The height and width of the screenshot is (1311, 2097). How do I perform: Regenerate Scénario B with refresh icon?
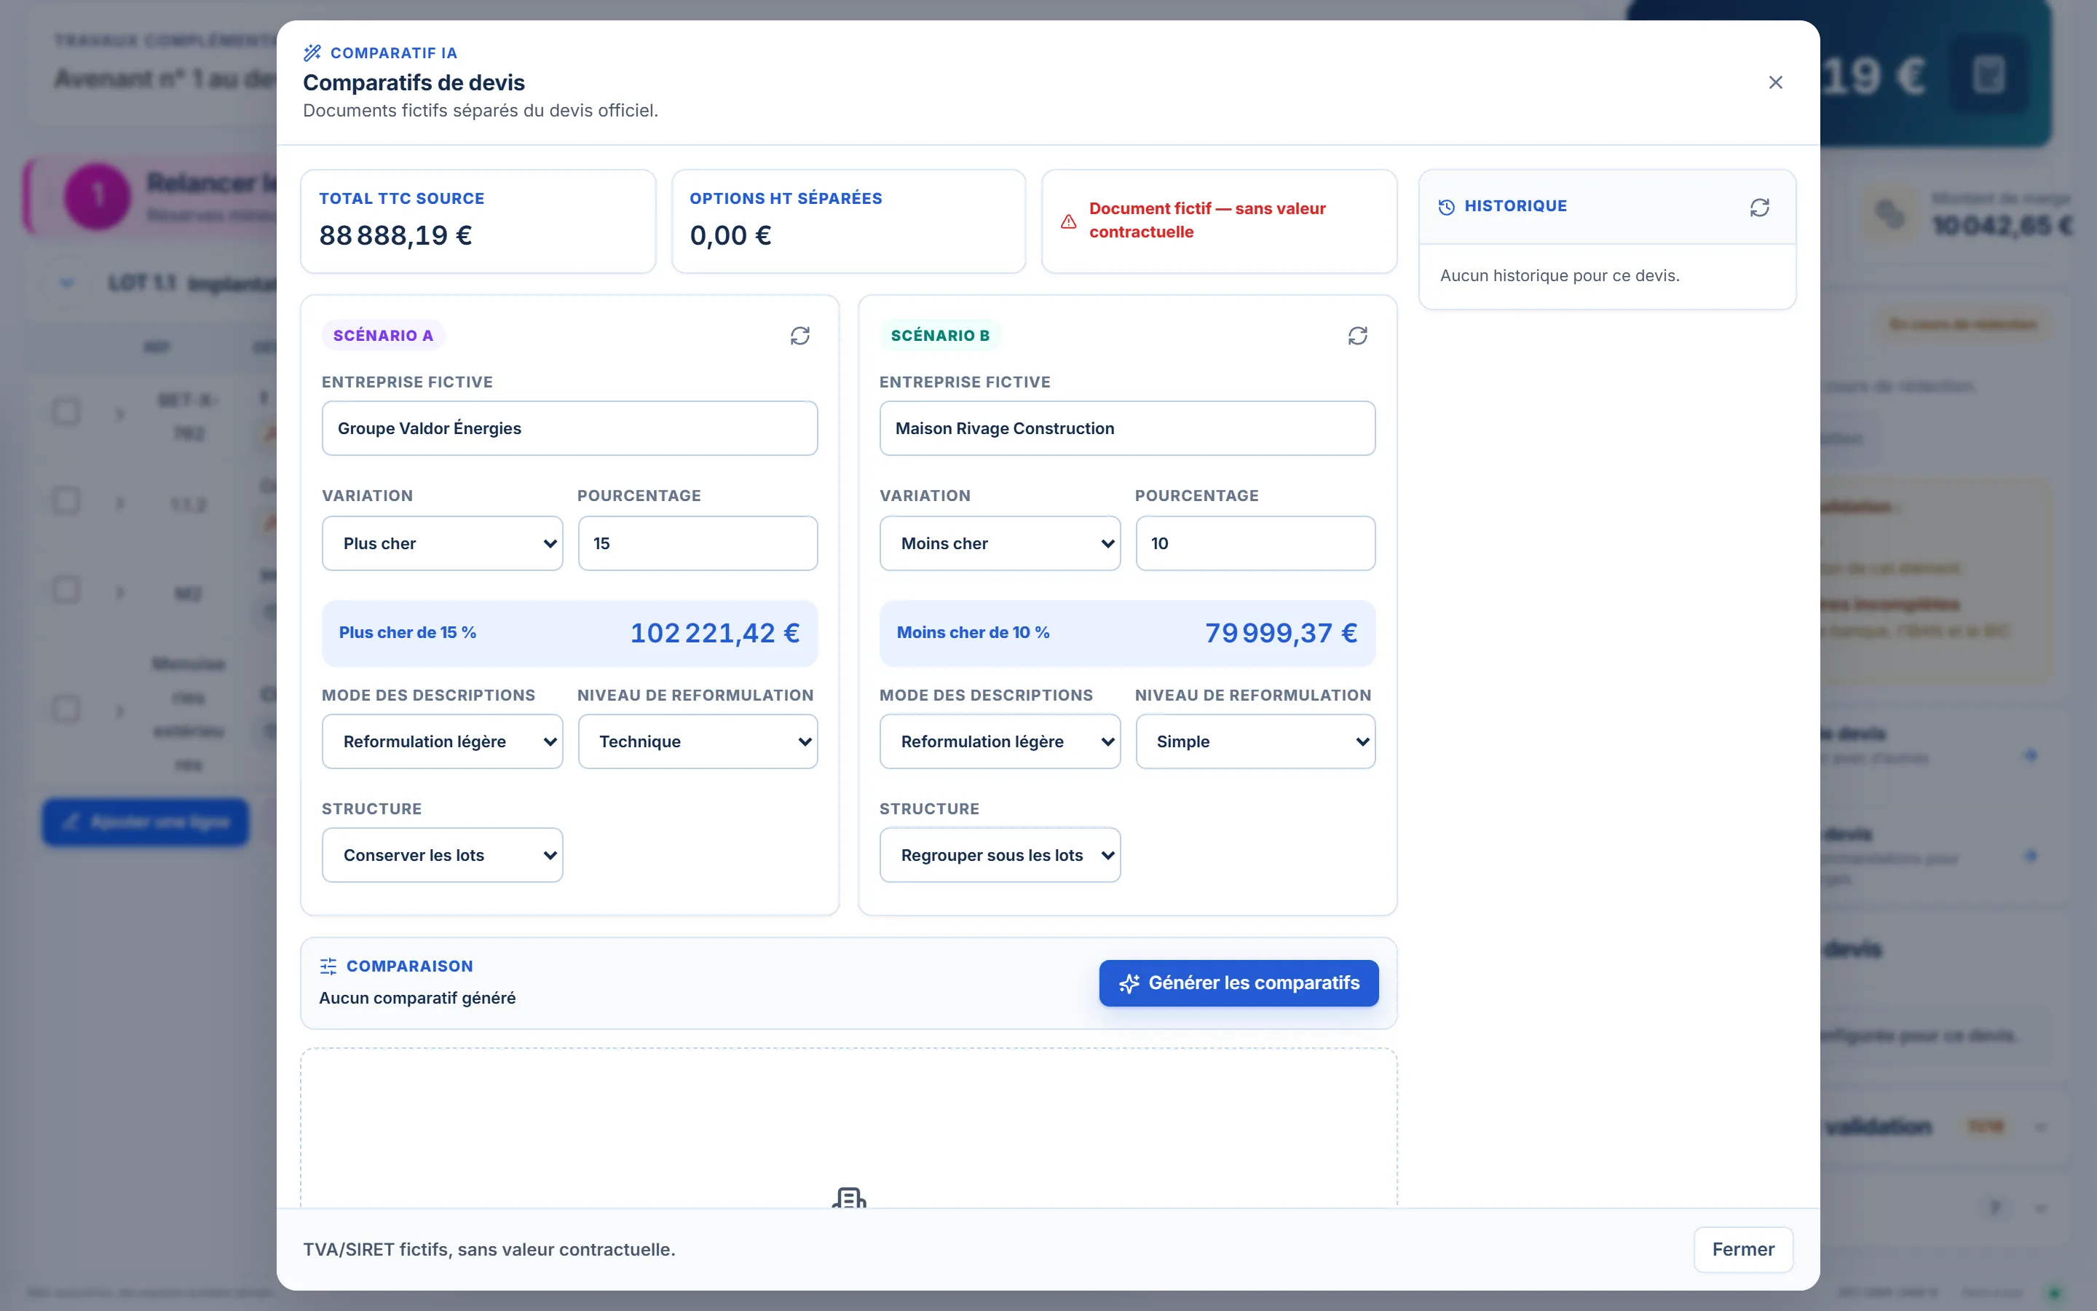[x=1357, y=336]
